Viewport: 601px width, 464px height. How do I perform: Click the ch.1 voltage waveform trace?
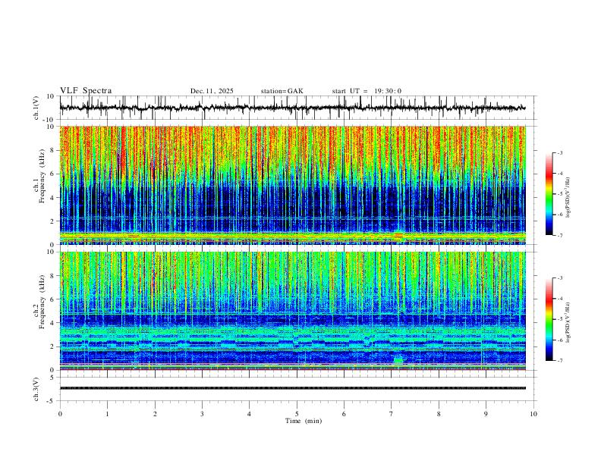coord(292,108)
